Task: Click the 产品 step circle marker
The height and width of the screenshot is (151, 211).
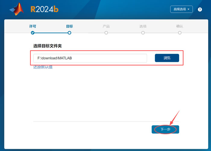Action: (x=106, y=33)
